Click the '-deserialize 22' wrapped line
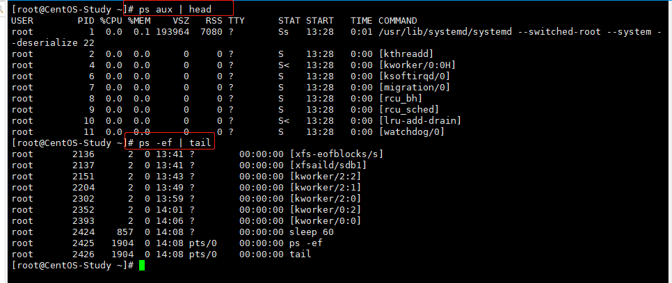 click(x=53, y=43)
